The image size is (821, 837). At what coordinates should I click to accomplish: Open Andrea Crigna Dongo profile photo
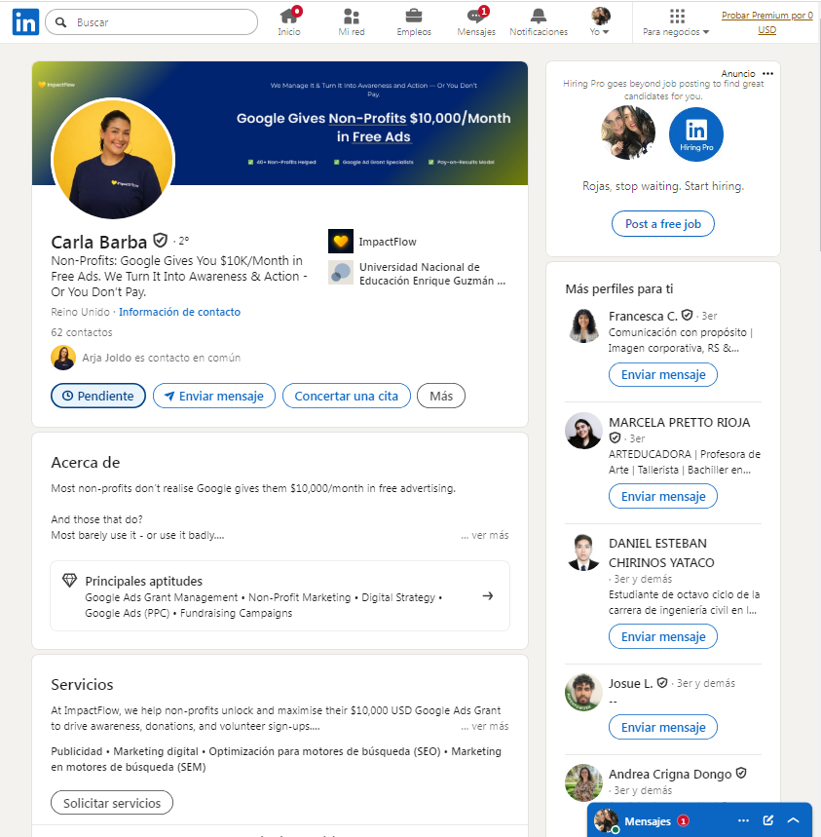[x=583, y=782]
